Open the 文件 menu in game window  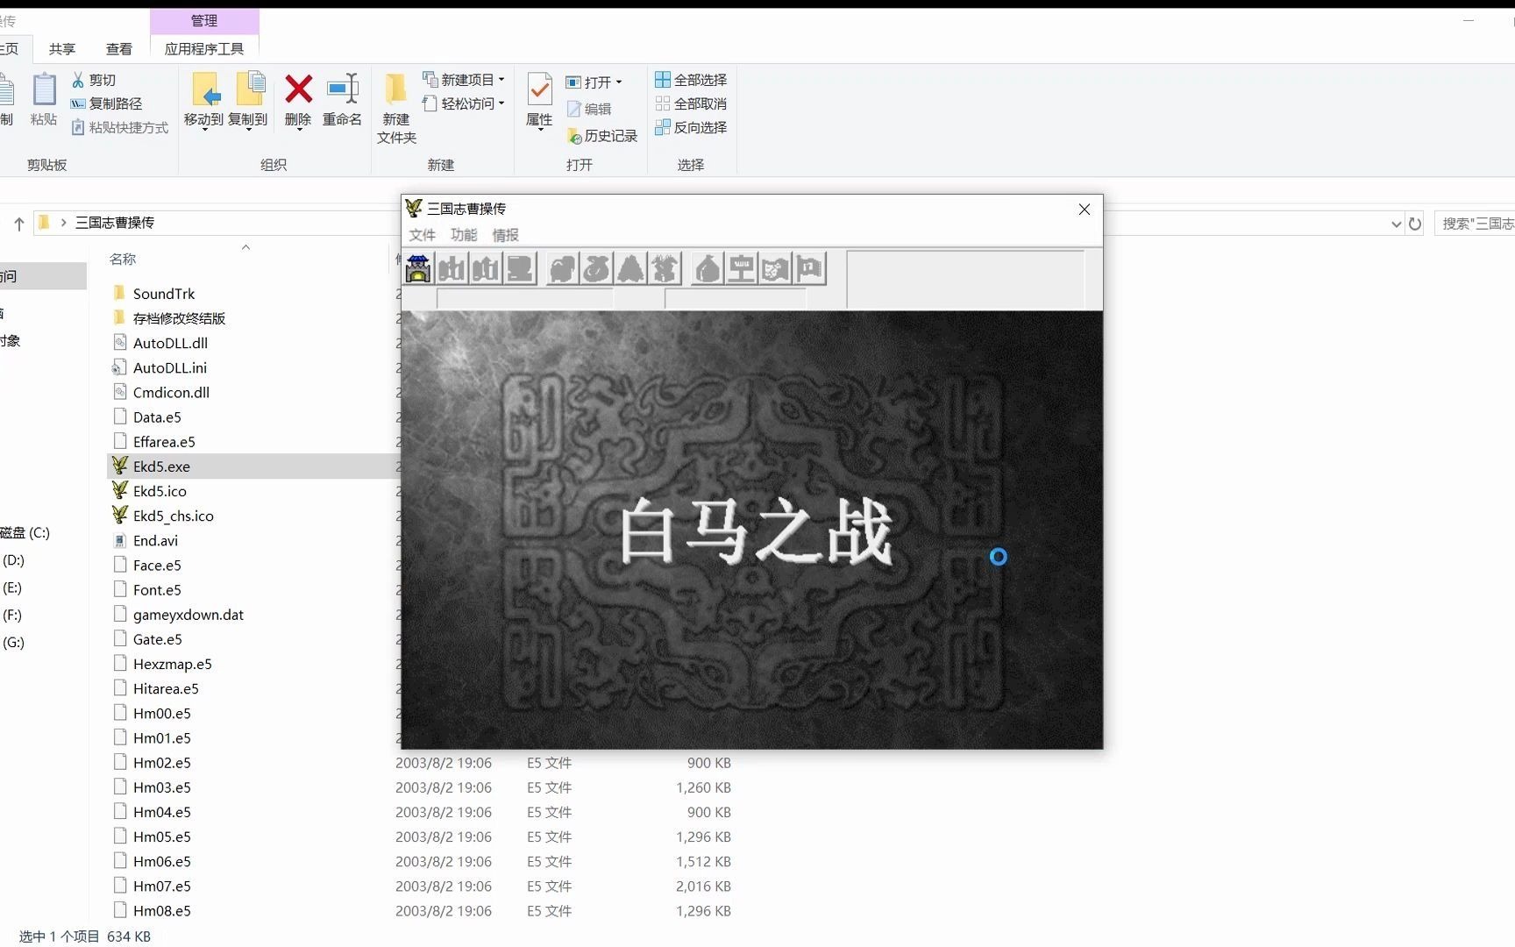pyautogui.click(x=422, y=235)
